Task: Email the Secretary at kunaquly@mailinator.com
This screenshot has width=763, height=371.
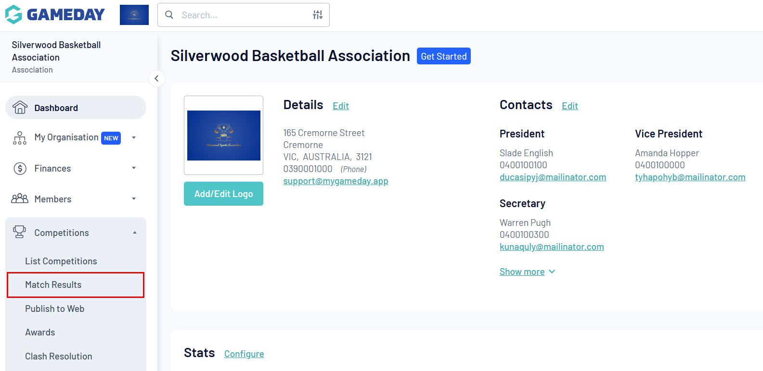Action: point(552,247)
